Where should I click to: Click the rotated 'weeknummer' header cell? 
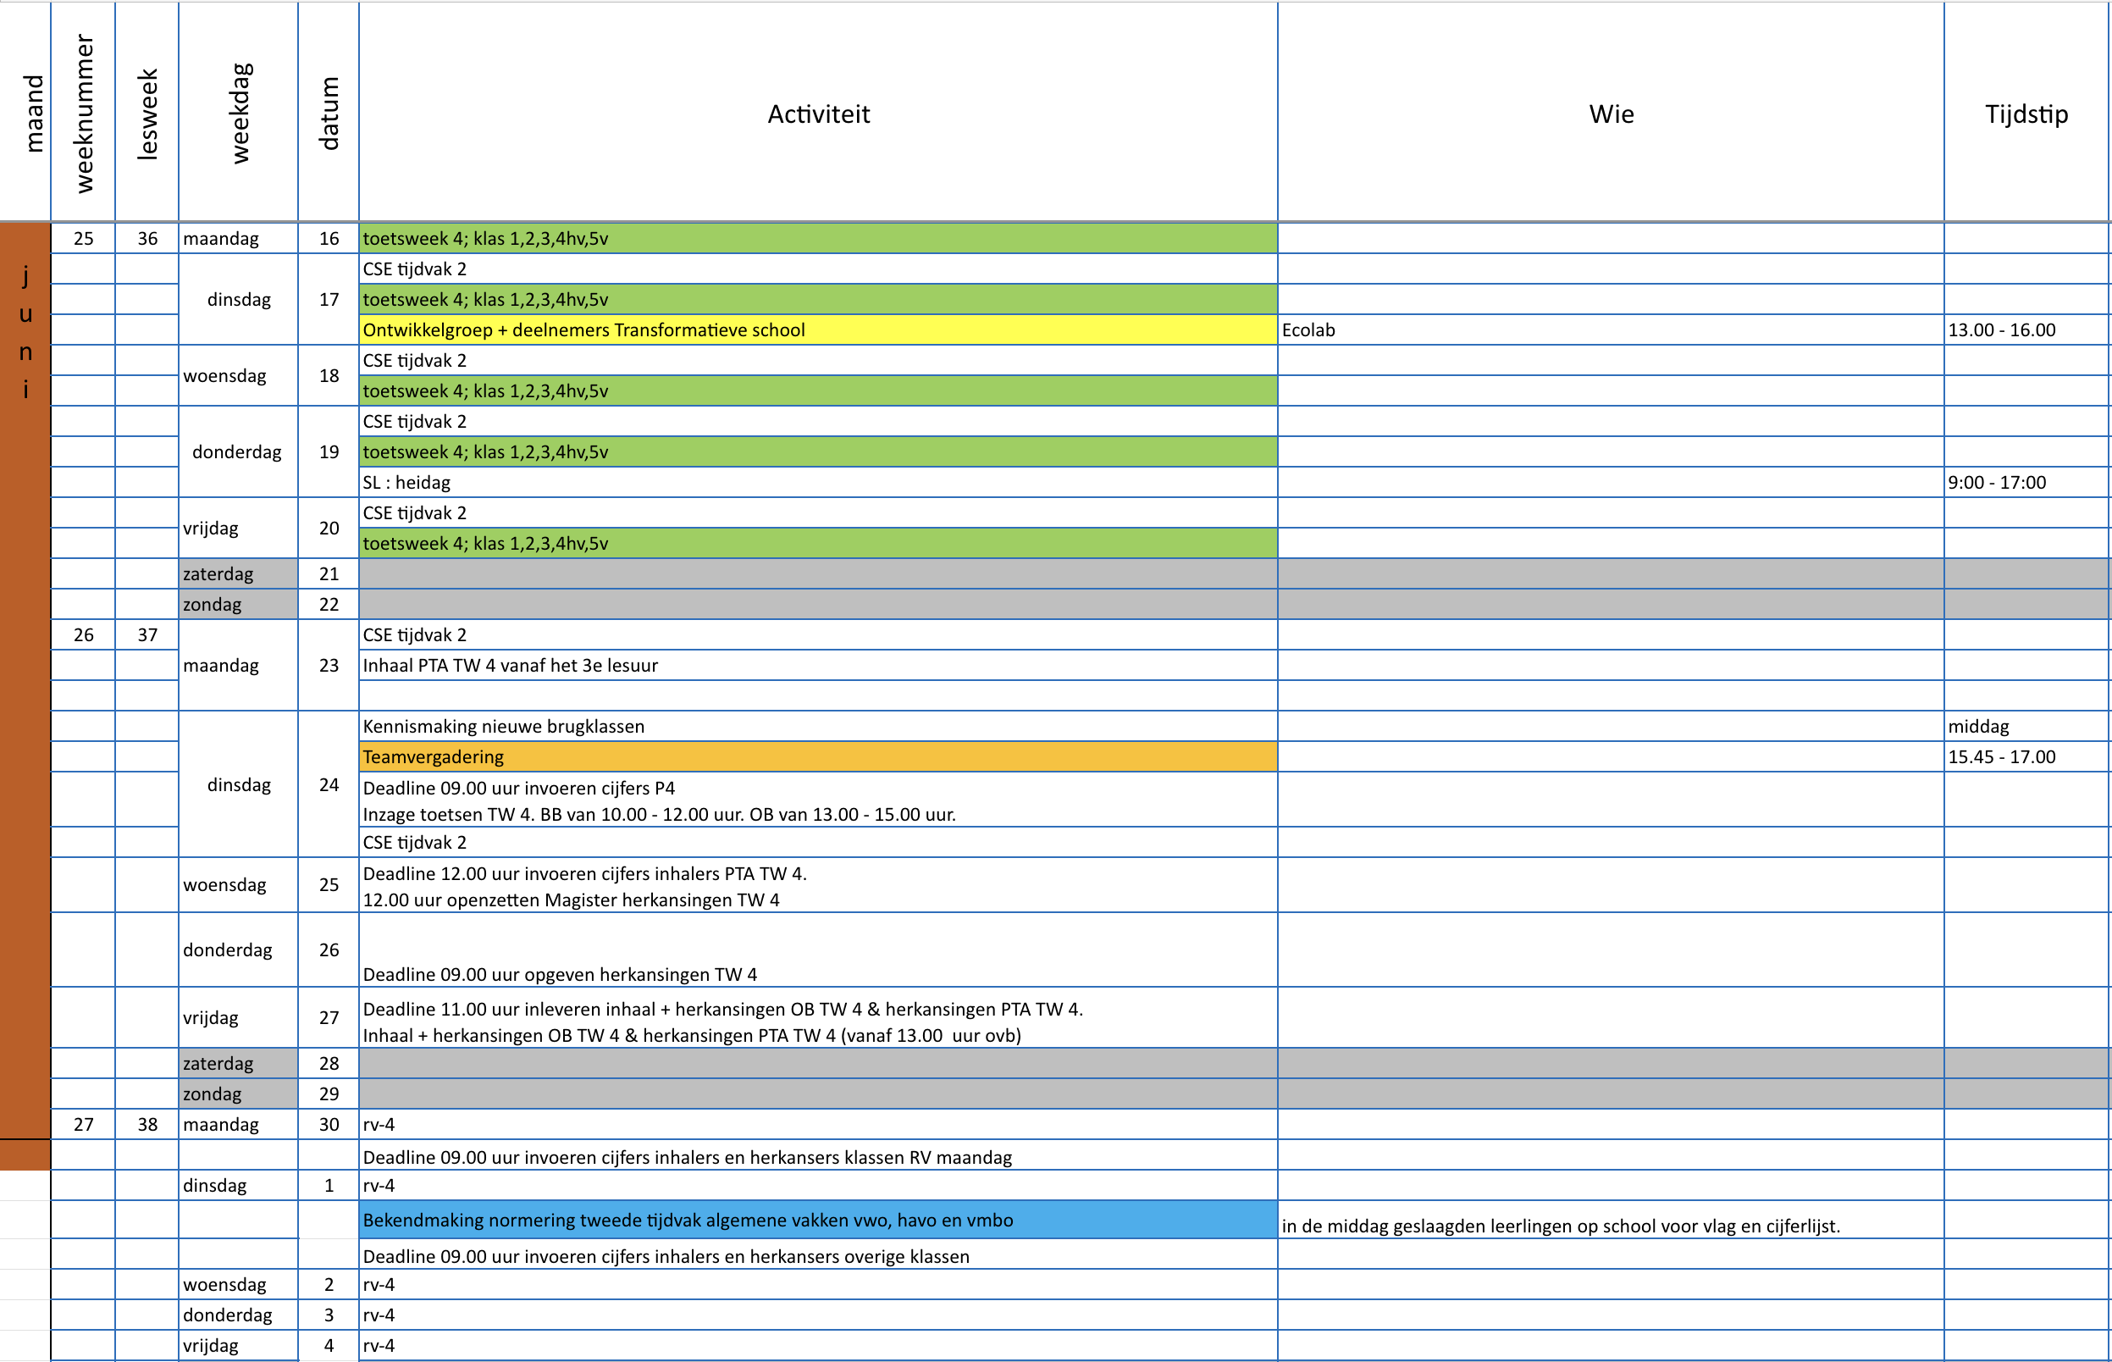(x=83, y=113)
